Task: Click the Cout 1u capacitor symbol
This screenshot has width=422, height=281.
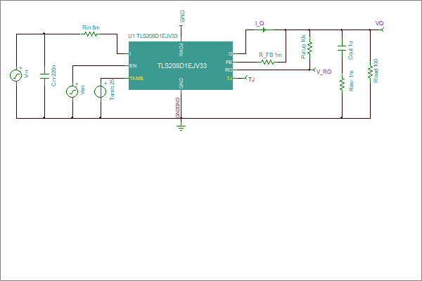Action: (x=342, y=48)
